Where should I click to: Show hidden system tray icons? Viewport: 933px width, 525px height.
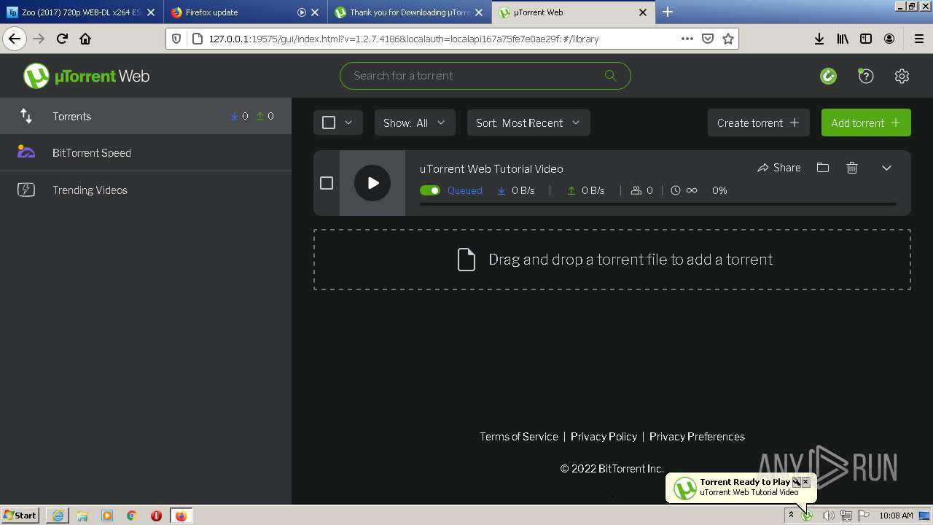[x=791, y=516]
